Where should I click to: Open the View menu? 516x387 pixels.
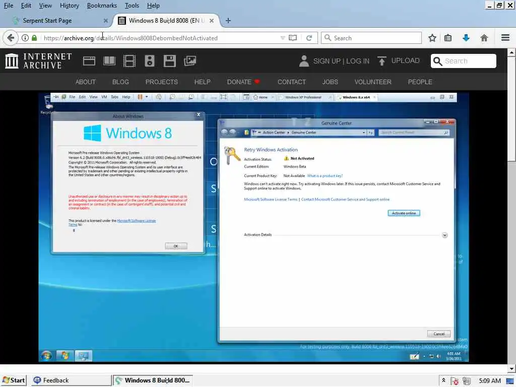[x=45, y=6]
